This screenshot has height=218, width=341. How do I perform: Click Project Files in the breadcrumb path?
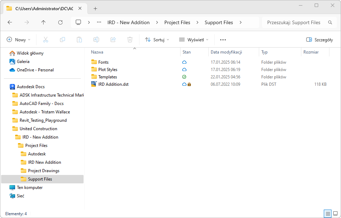click(x=177, y=22)
